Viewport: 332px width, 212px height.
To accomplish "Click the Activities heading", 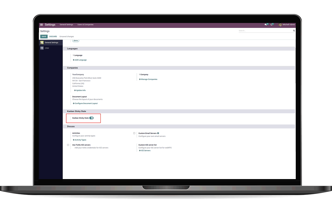I will (x=76, y=133).
